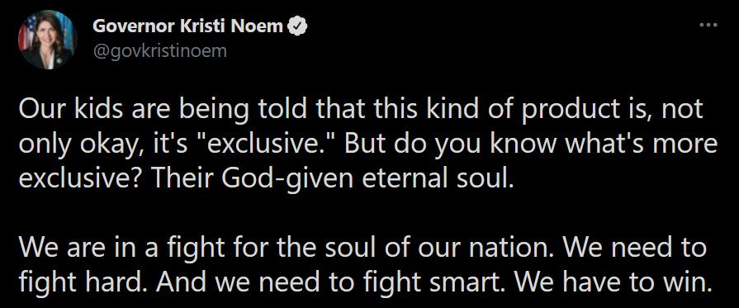The image size is (739, 308).
Task: Open Governor Kristi Noem's profile avatar
Action: (x=47, y=39)
